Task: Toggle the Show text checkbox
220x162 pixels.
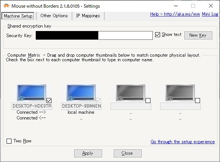Action: pyautogui.click(x=157, y=35)
